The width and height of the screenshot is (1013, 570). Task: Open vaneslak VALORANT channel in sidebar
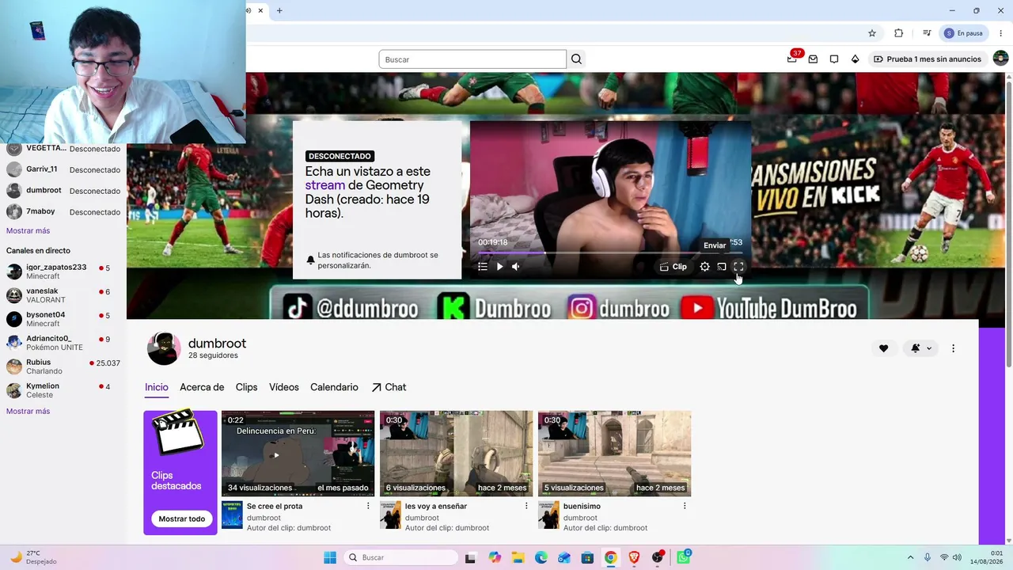(63, 295)
